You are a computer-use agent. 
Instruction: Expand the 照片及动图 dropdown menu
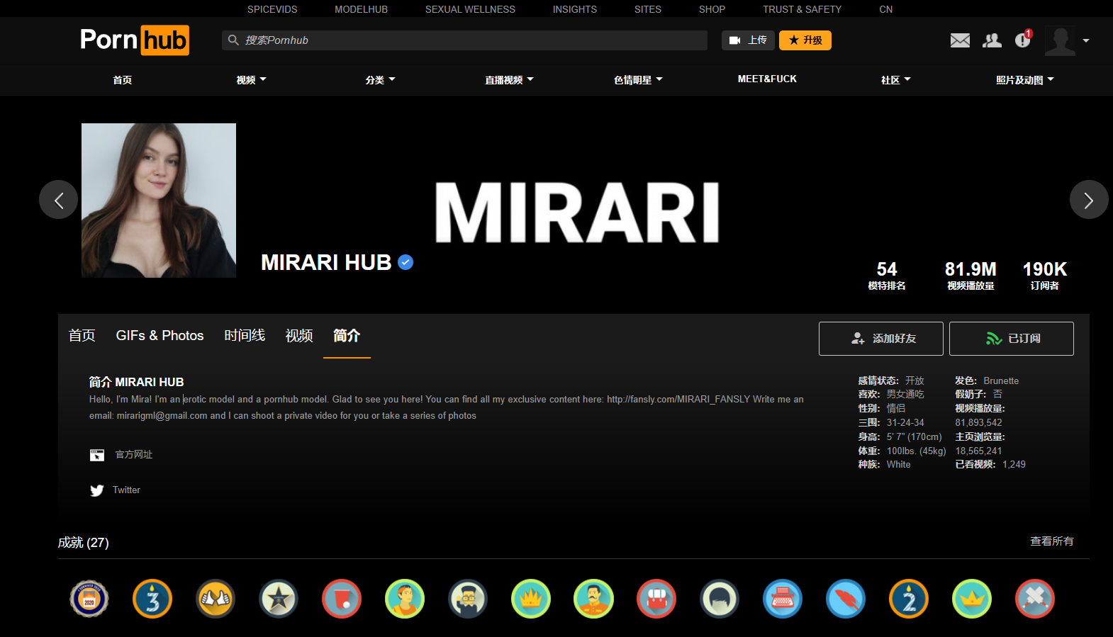pos(1025,80)
